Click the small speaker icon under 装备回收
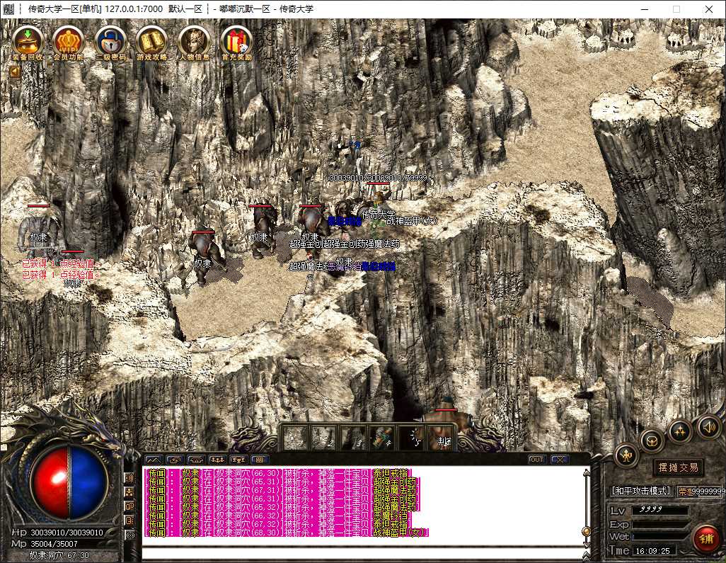The height and width of the screenshot is (563, 726). pos(16,72)
